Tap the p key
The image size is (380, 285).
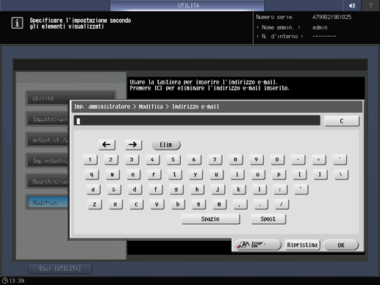click(x=279, y=175)
